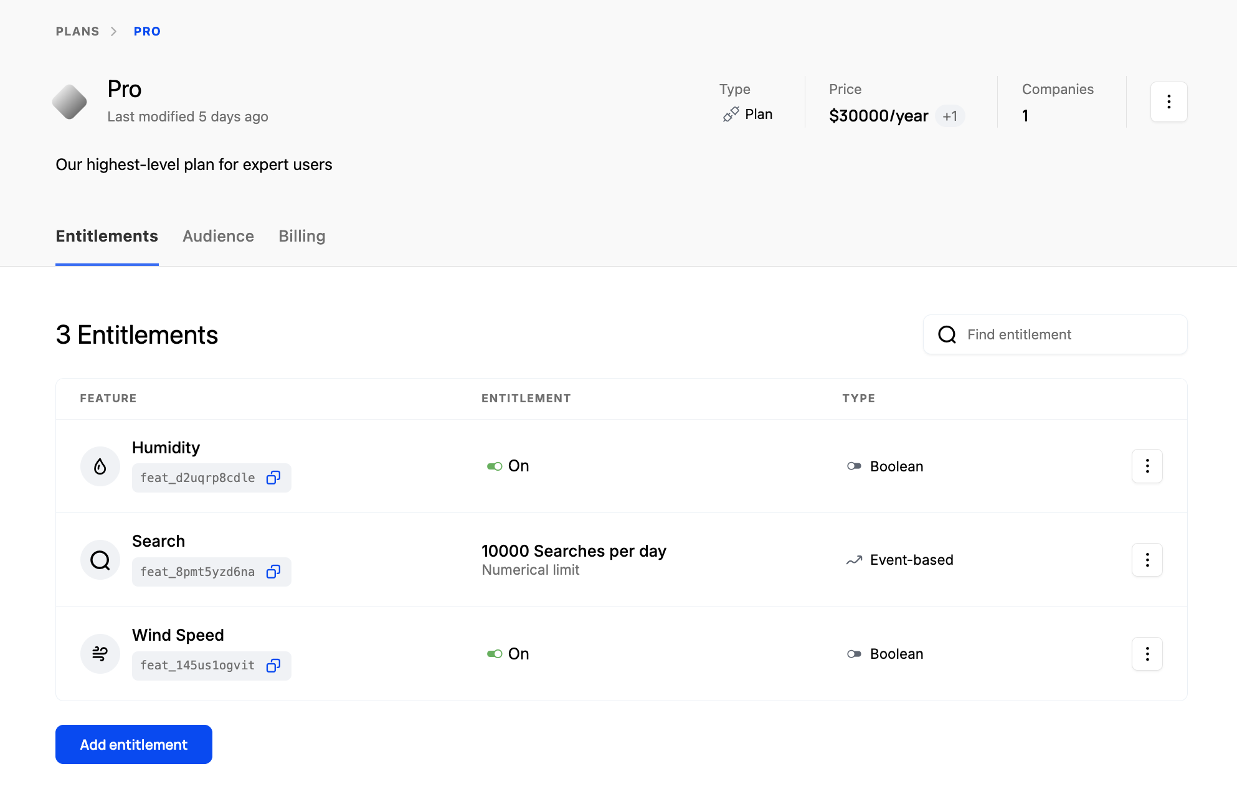Click the +1 additional price badge
The image size is (1237, 807).
pos(950,116)
